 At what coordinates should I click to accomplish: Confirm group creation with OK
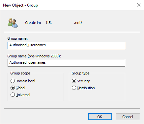coord(100,117)
